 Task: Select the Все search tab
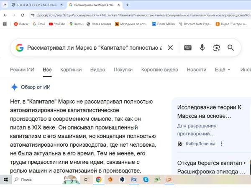click(47, 69)
